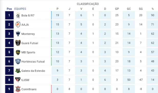Image resolution: width=158 pixels, height=93 pixels.
Task: Click the position 9 rank box
Action: (x=9, y=89)
